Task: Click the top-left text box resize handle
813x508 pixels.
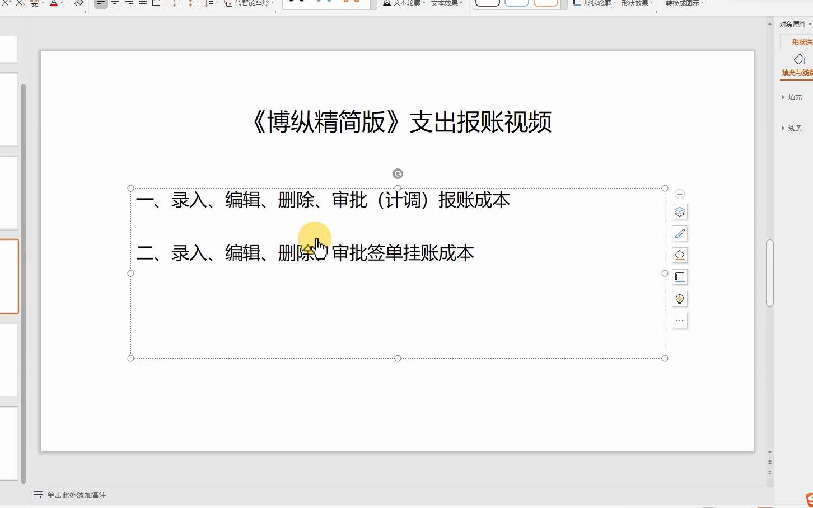Action: click(x=131, y=189)
